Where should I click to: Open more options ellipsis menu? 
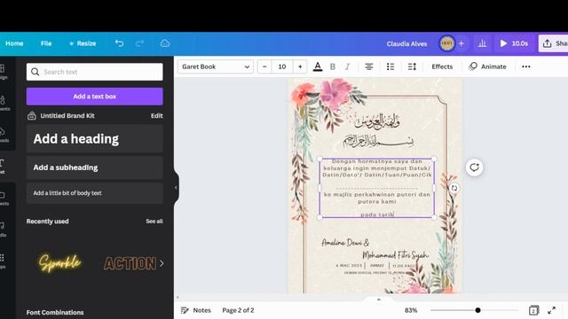pyautogui.click(x=526, y=66)
